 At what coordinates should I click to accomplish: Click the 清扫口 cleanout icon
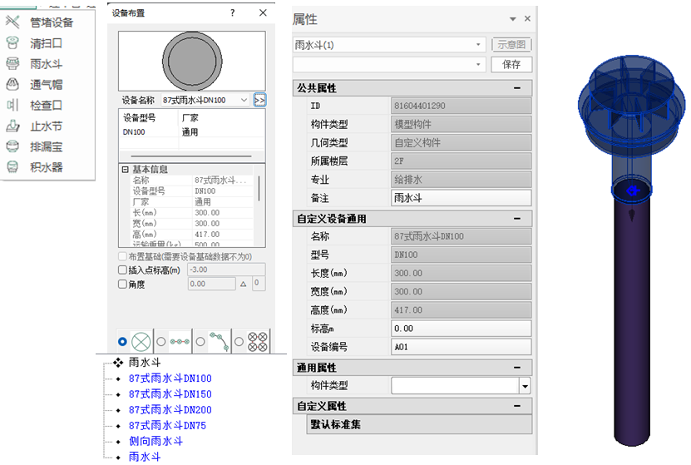click(12, 42)
